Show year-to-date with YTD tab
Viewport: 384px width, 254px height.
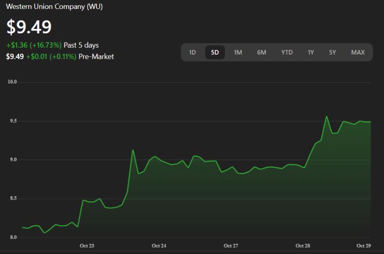pyautogui.click(x=287, y=52)
